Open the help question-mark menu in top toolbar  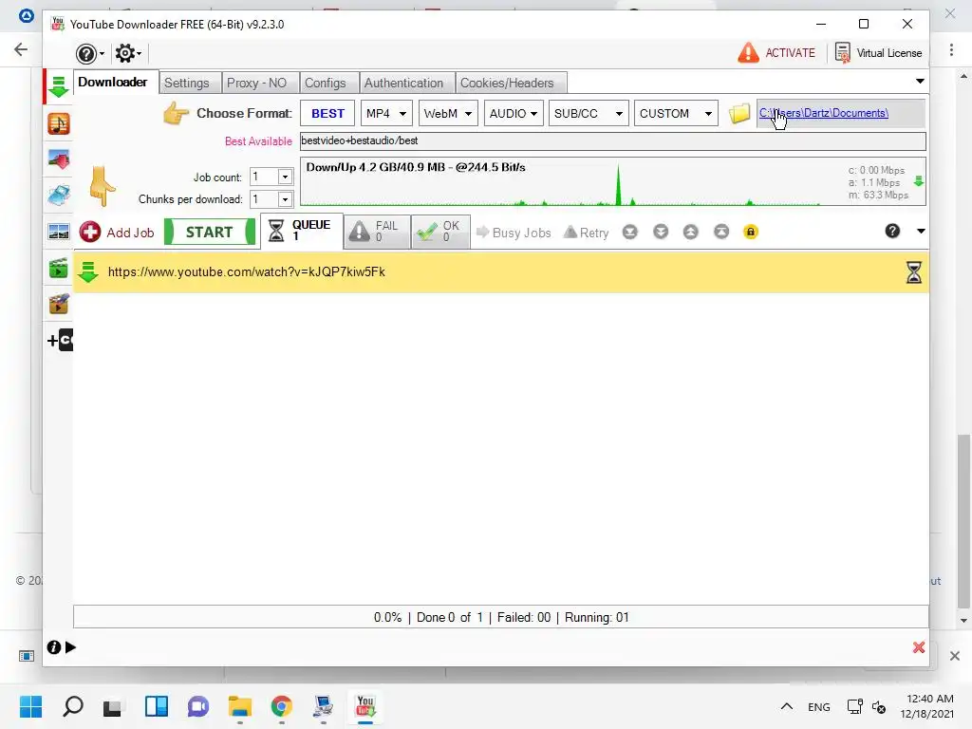90,54
